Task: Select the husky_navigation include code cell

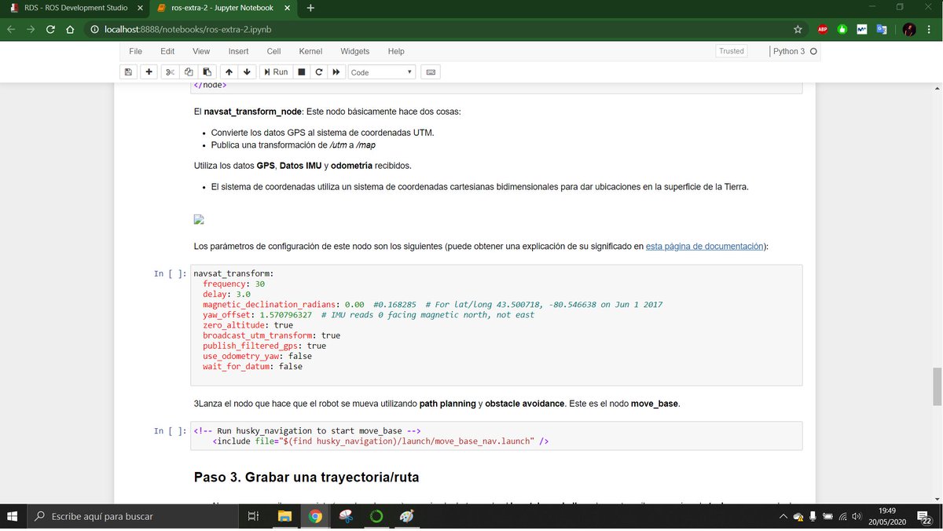Action: [x=496, y=436]
